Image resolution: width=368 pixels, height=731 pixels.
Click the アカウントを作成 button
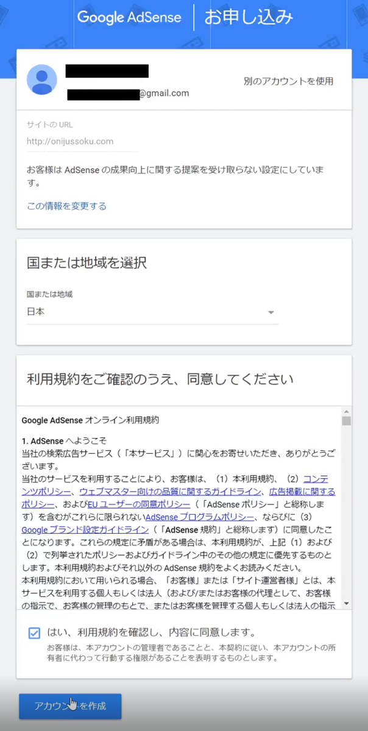click(x=70, y=706)
